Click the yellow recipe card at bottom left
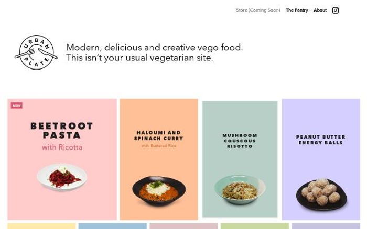 pyautogui.click(x=41, y=226)
